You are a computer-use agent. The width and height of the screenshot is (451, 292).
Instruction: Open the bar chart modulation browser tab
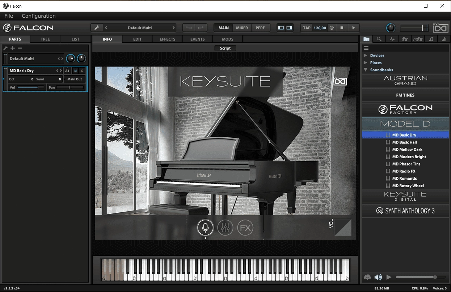tap(444, 39)
